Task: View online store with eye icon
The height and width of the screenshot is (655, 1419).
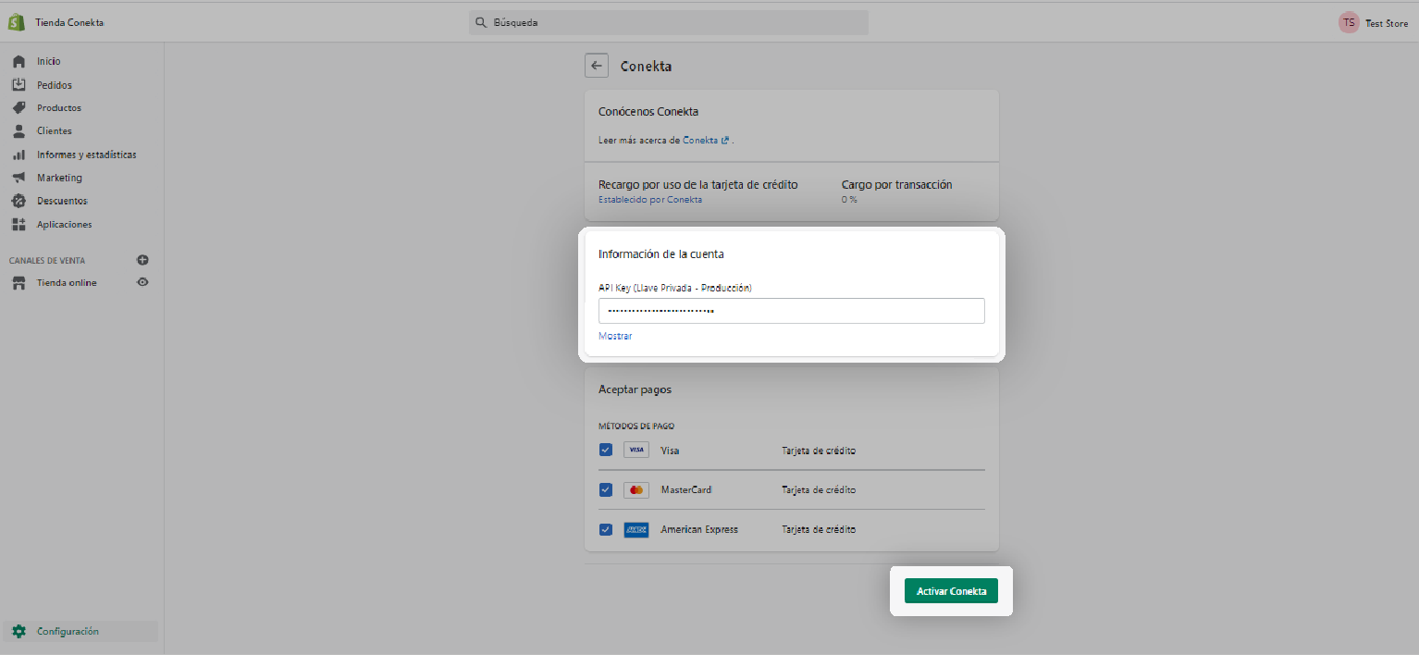Action: (x=142, y=282)
